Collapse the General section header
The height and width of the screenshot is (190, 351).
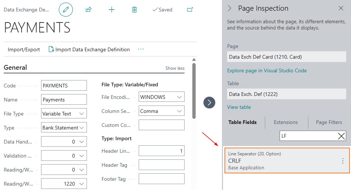click(x=15, y=68)
